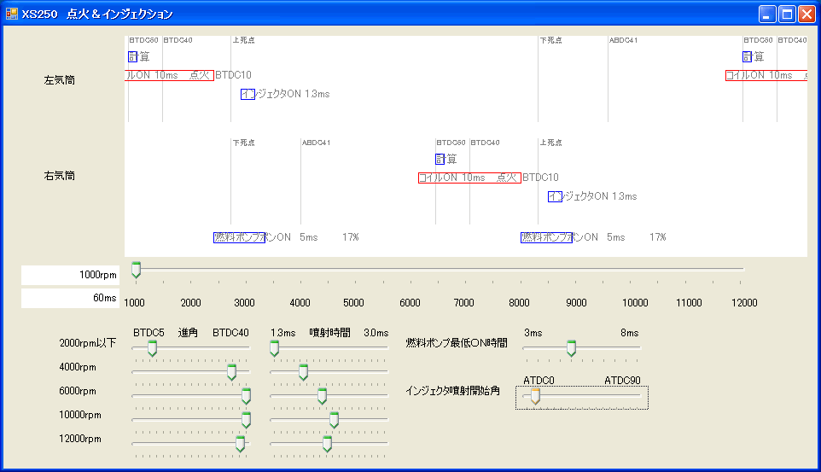
Task: Click the 10000rpm row label
Action: coord(80,415)
